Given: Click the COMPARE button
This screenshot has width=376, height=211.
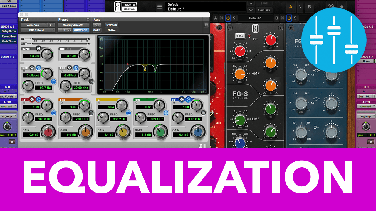Looking at the screenshot, I should pos(80,30).
